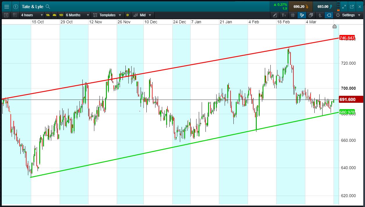This screenshot has width=365, height=207.
Task: Click the 10 Dec date label
Action: coord(151,22)
